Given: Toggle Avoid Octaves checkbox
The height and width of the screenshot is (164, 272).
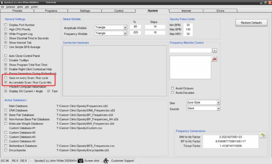Looking at the screenshot, I should point(172,88).
